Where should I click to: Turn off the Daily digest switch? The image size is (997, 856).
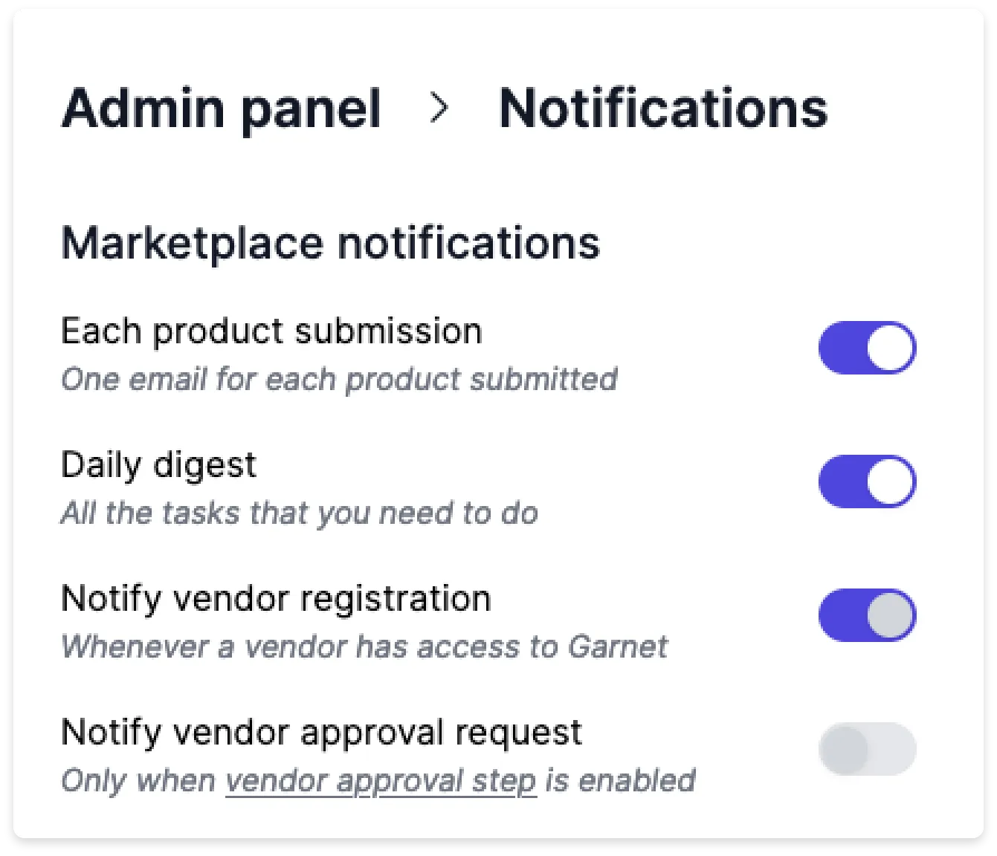867,481
